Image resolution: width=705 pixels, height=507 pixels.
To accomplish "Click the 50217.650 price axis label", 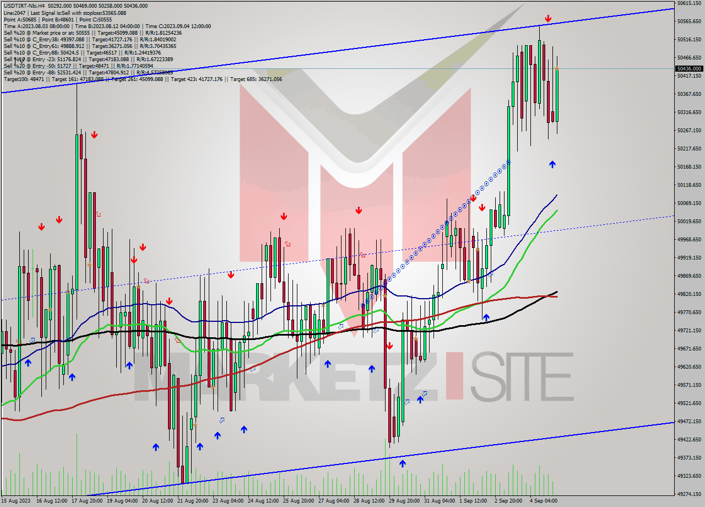I will pyautogui.click(x=690, y=149).
